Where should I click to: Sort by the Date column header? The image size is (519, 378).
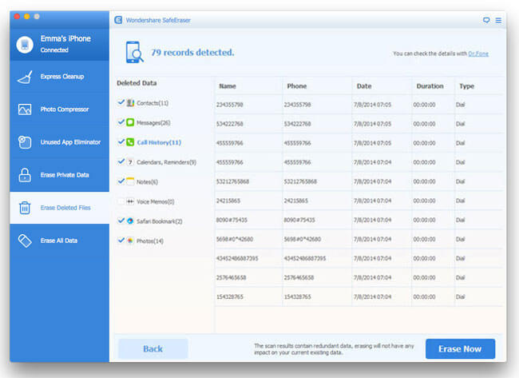coord(364,86)
